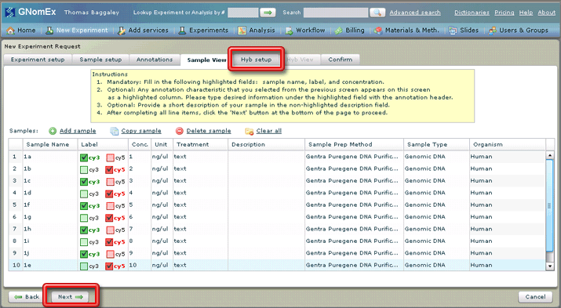Image resolution: width=561 pixels, height=308 pixels.
Task: Click the green lookup arrow button
Action: click(x=268, y=13)
